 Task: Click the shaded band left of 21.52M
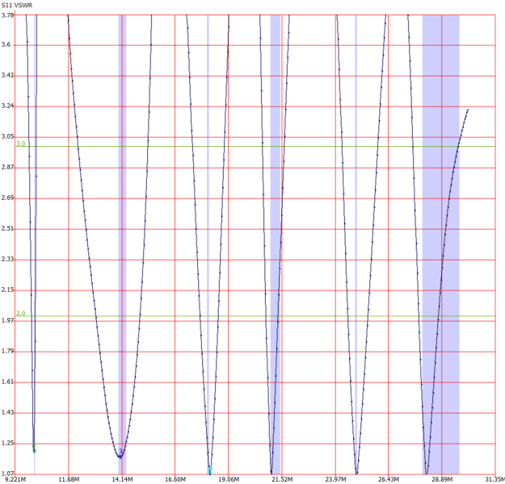pyautogui.click(x=276, y=244)
